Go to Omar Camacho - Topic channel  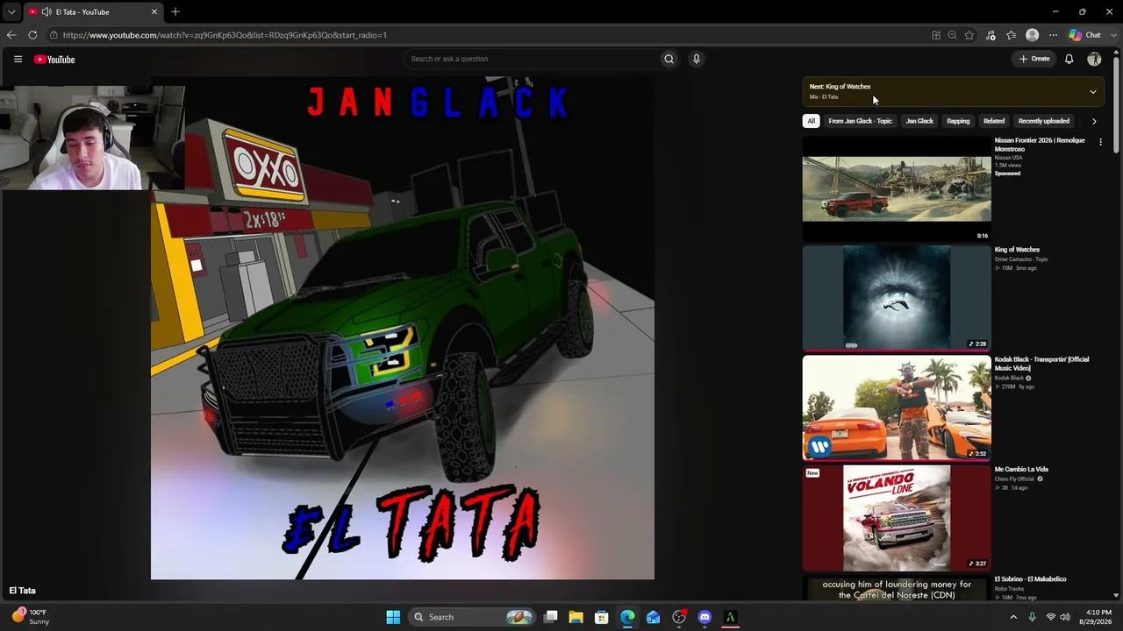click(x=1021, y=259)
